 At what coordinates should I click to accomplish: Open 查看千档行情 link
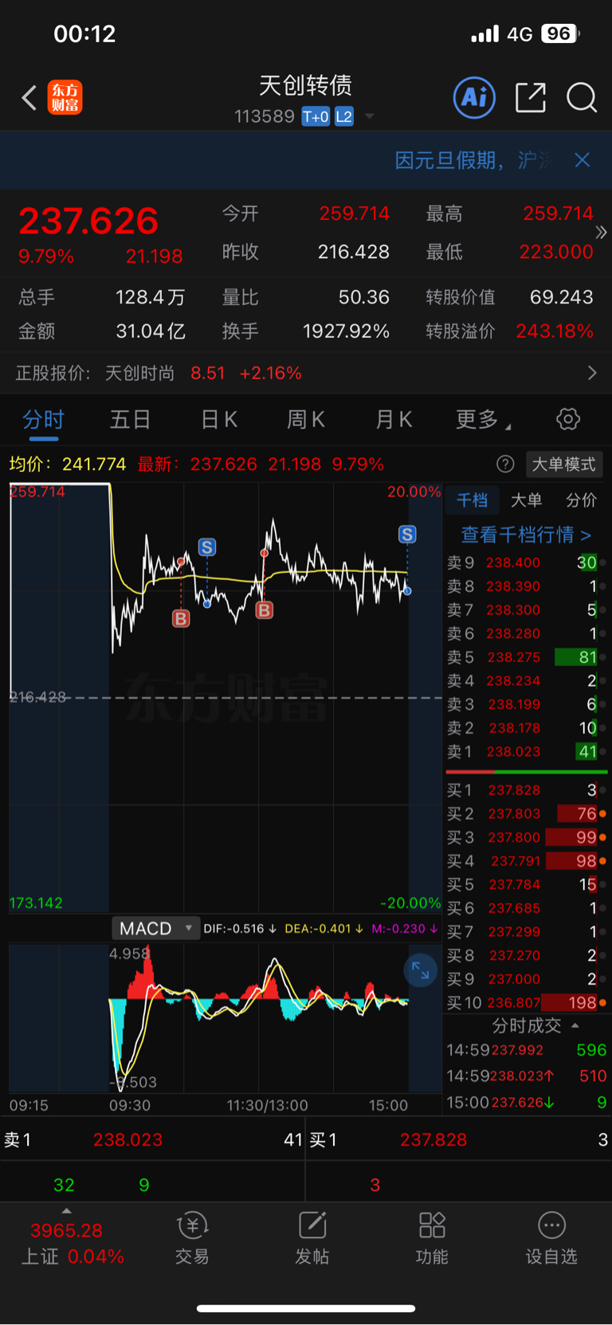click(x=526, y=535)
